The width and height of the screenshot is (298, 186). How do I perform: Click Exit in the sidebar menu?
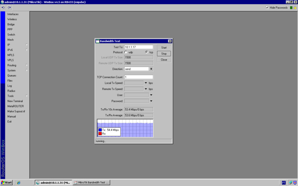pos(9,122)
